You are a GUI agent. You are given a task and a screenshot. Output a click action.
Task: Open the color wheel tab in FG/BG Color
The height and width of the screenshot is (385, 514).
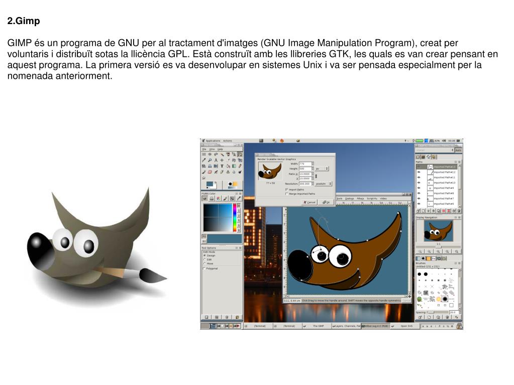219,198
